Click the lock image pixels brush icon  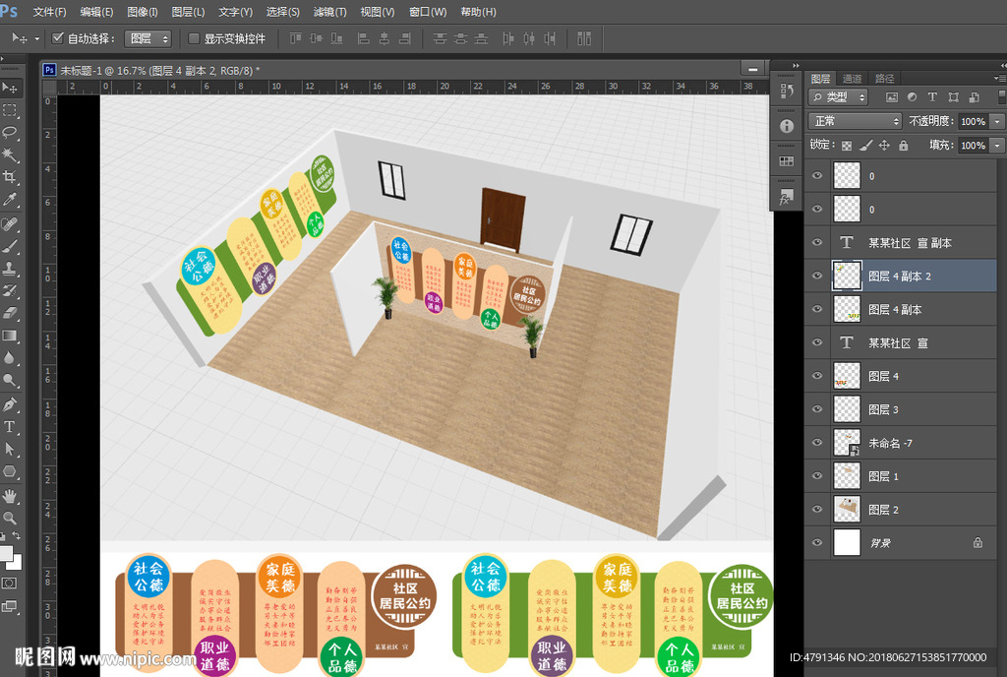click(865, 146)
